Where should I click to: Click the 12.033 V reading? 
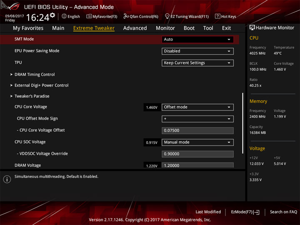(x=256, y=164)
